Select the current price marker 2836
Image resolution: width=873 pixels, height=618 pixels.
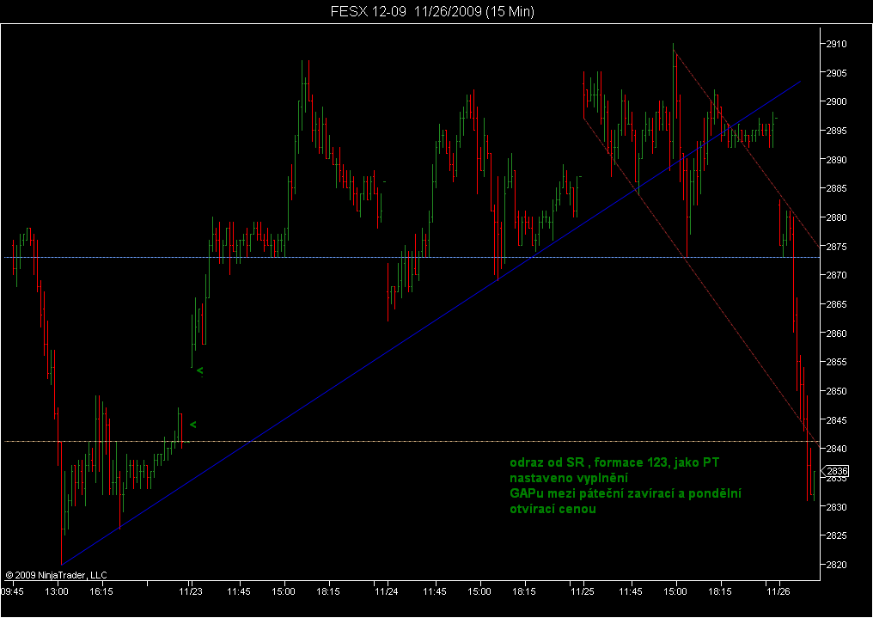click(x=836, y=471)
